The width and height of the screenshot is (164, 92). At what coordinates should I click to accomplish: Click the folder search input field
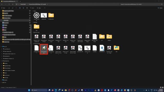(x=141, y=4)
